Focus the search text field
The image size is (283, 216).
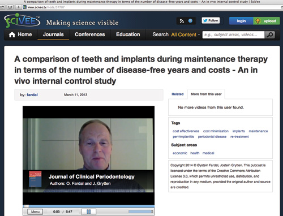pos(233,34)
